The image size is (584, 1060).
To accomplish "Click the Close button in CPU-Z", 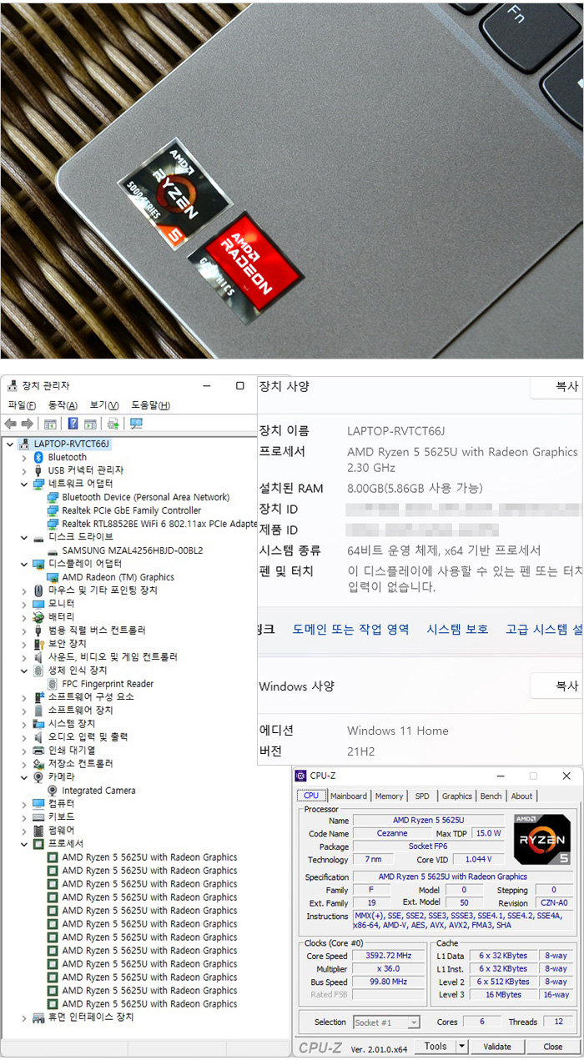I will [x=553, y=1046].
